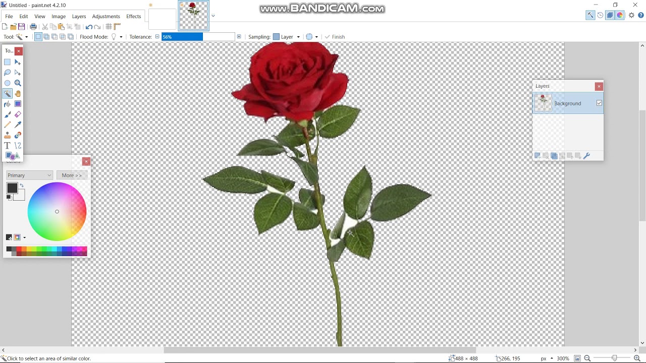Select the Move Selected Pixels tool
Viewport: 646px width, 363px height.
pos(18,62)
